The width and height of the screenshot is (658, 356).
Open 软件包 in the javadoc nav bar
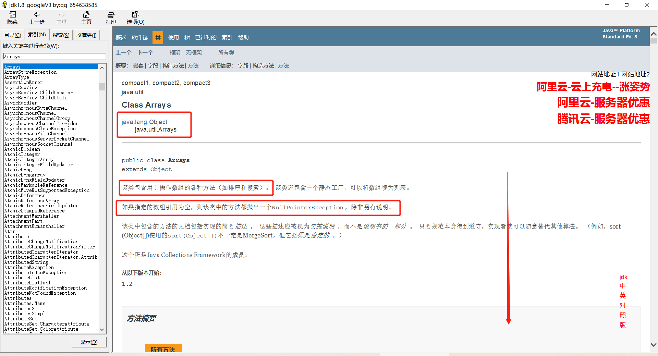[139, 37]
